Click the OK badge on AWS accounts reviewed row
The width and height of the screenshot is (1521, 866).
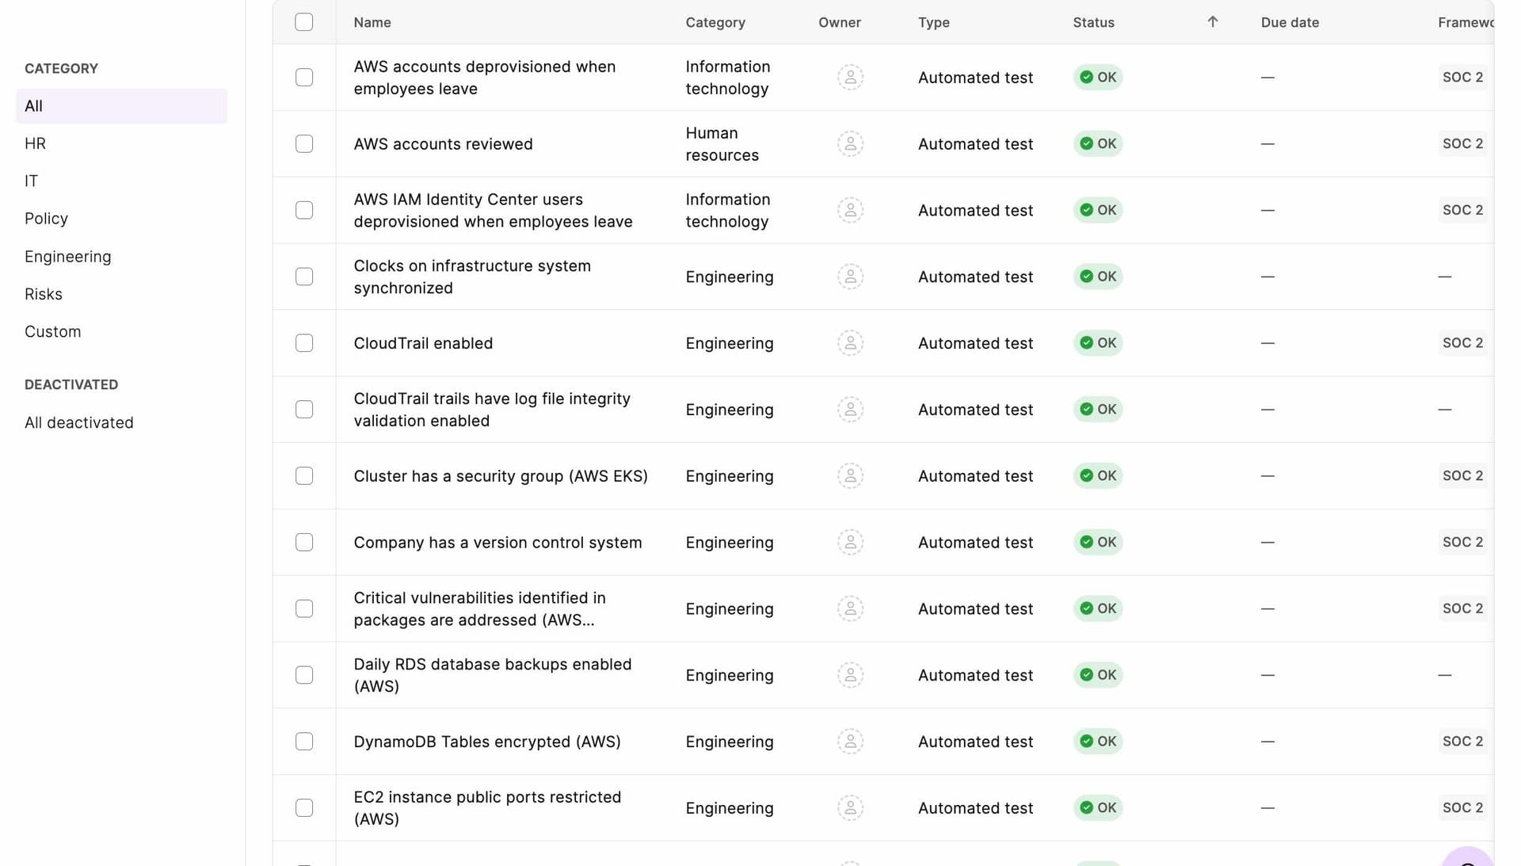[x=1098, y=143]
